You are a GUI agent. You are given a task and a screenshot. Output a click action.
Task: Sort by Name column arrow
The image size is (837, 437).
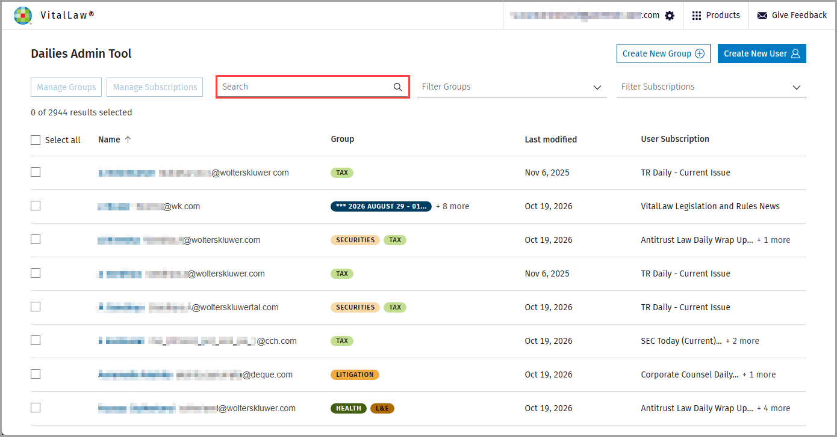coord(128,139)
